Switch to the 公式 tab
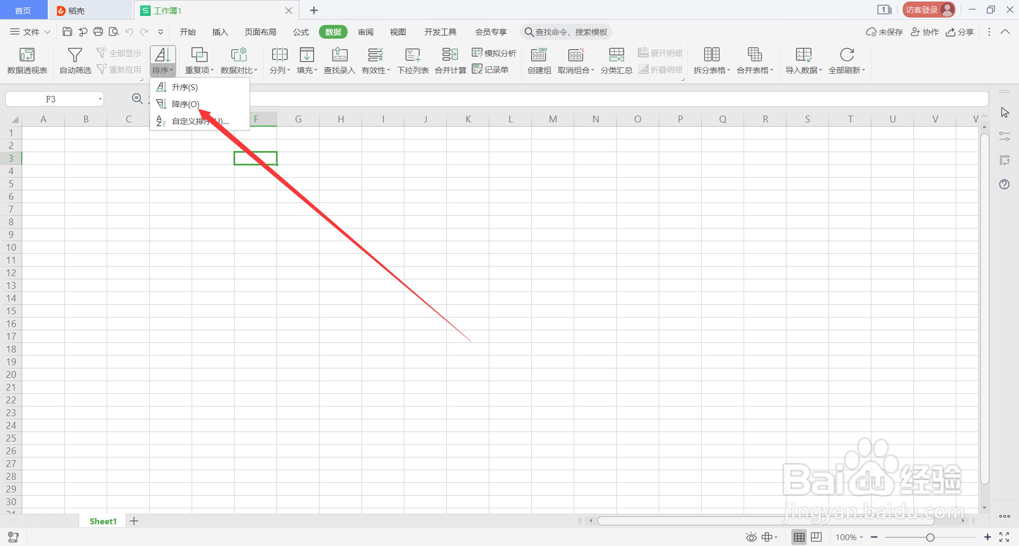Viewport: 1019px width, 546px height. (301, 32)
